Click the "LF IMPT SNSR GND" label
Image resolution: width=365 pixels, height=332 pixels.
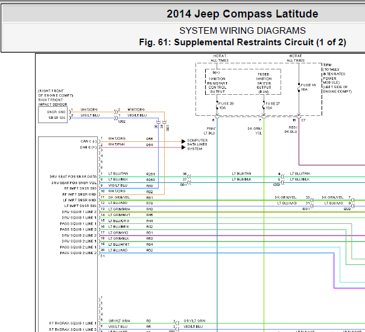(x=80, y=200)
